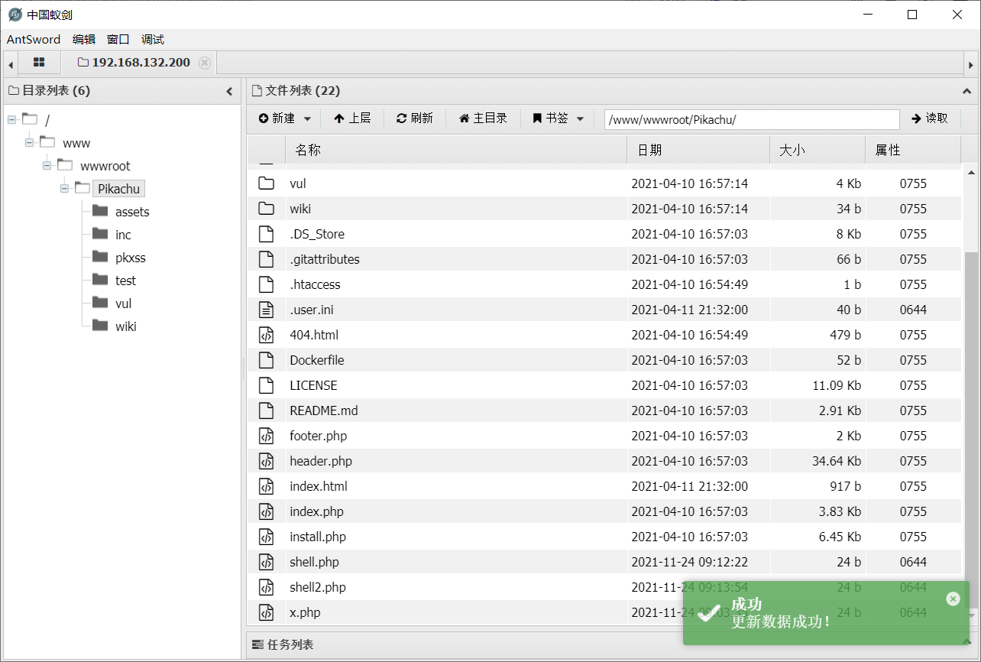This screenshot has height=662, width=981.
Task: Click the 上层 up-directory button
Action: (x=352, y=118)
